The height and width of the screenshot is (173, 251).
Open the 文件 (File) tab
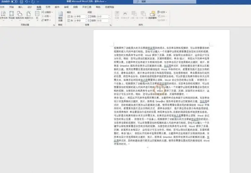pyautogui.click(x=2, y=7)
